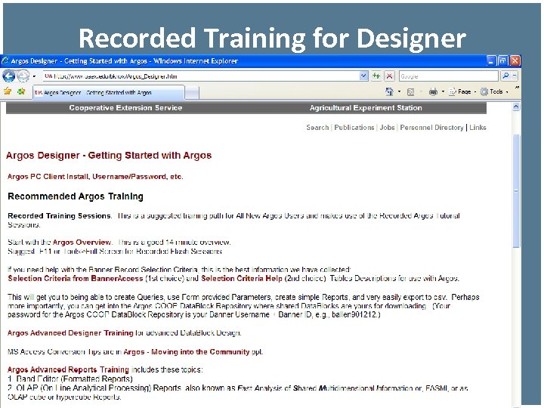Minimize the Internet Explorer window

(490, 61)
